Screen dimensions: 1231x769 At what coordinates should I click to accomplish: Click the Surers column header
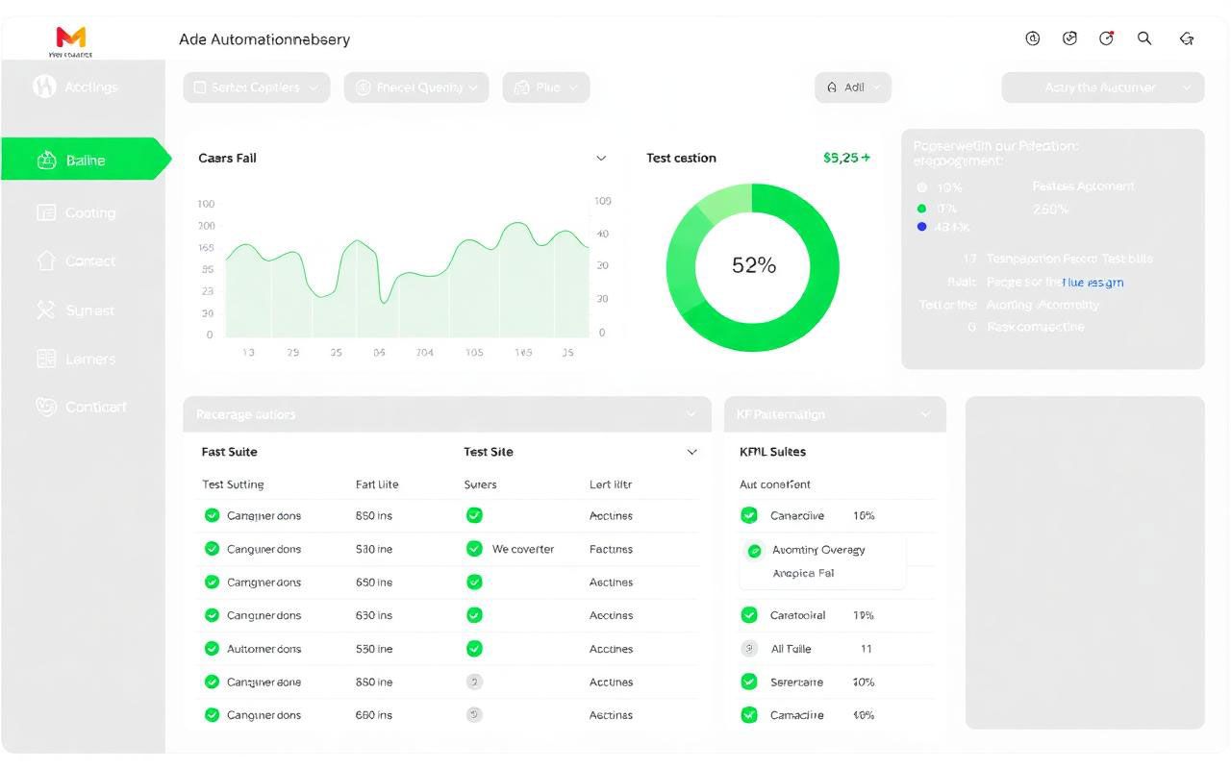point(480,484)
